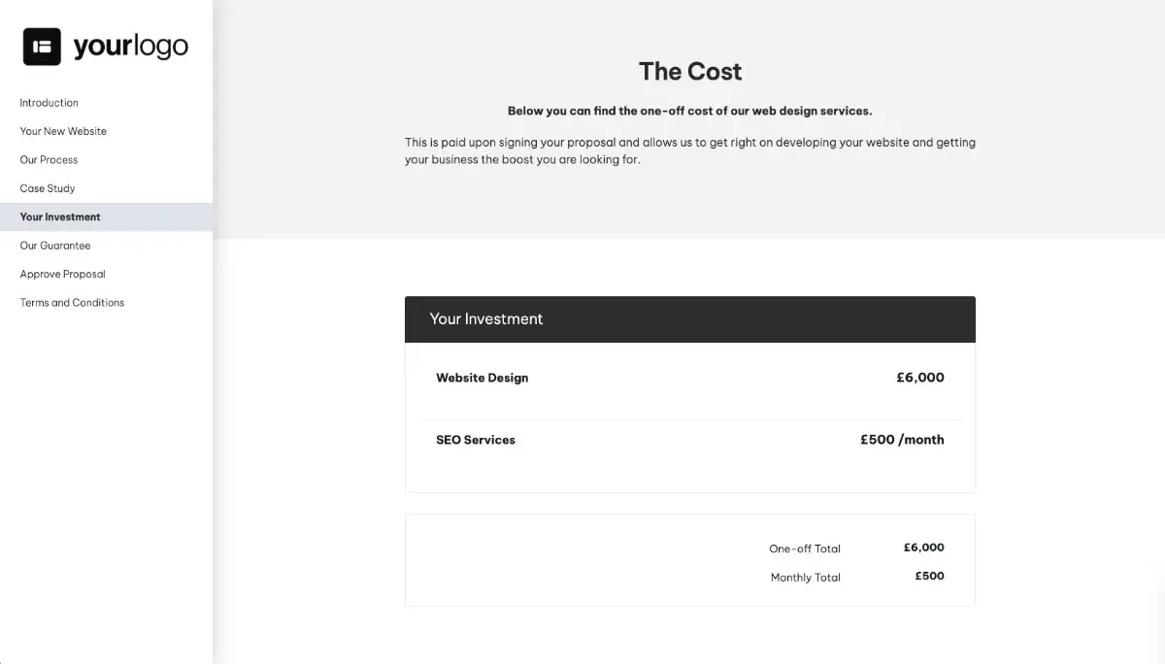Select the Your Investment table header
This screenshot has height=664, width=1165.
[486, 318]
